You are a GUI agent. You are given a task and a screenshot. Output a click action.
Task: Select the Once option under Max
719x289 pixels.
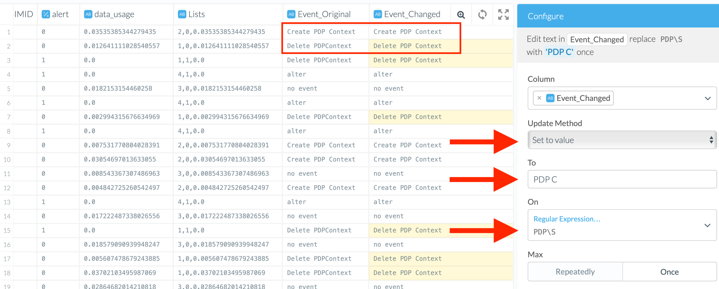[669, 272]
